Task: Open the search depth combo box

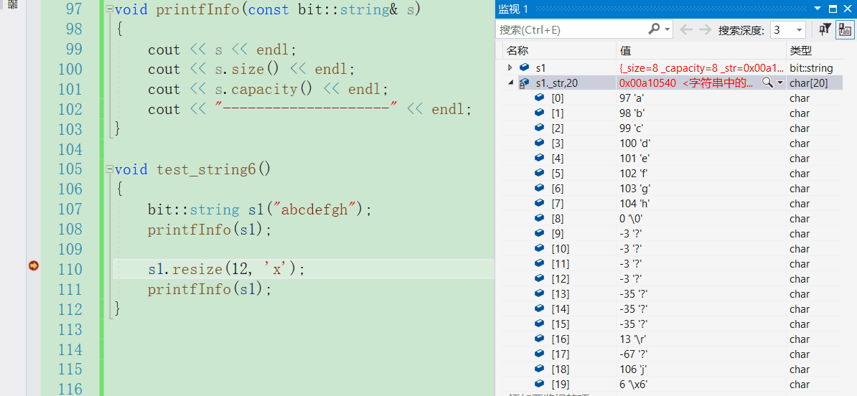Action: pyautogui.click(x=787, y=30)
